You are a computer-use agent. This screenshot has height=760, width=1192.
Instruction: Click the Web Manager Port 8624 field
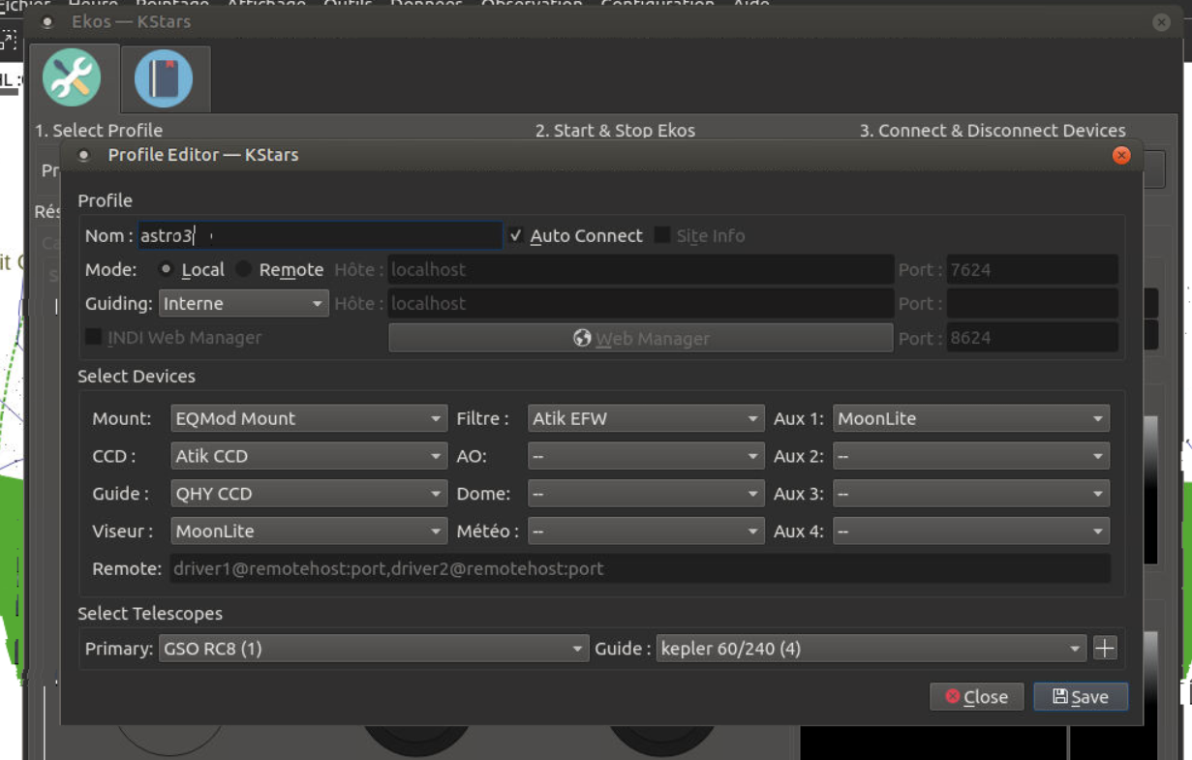point(1032,338)
